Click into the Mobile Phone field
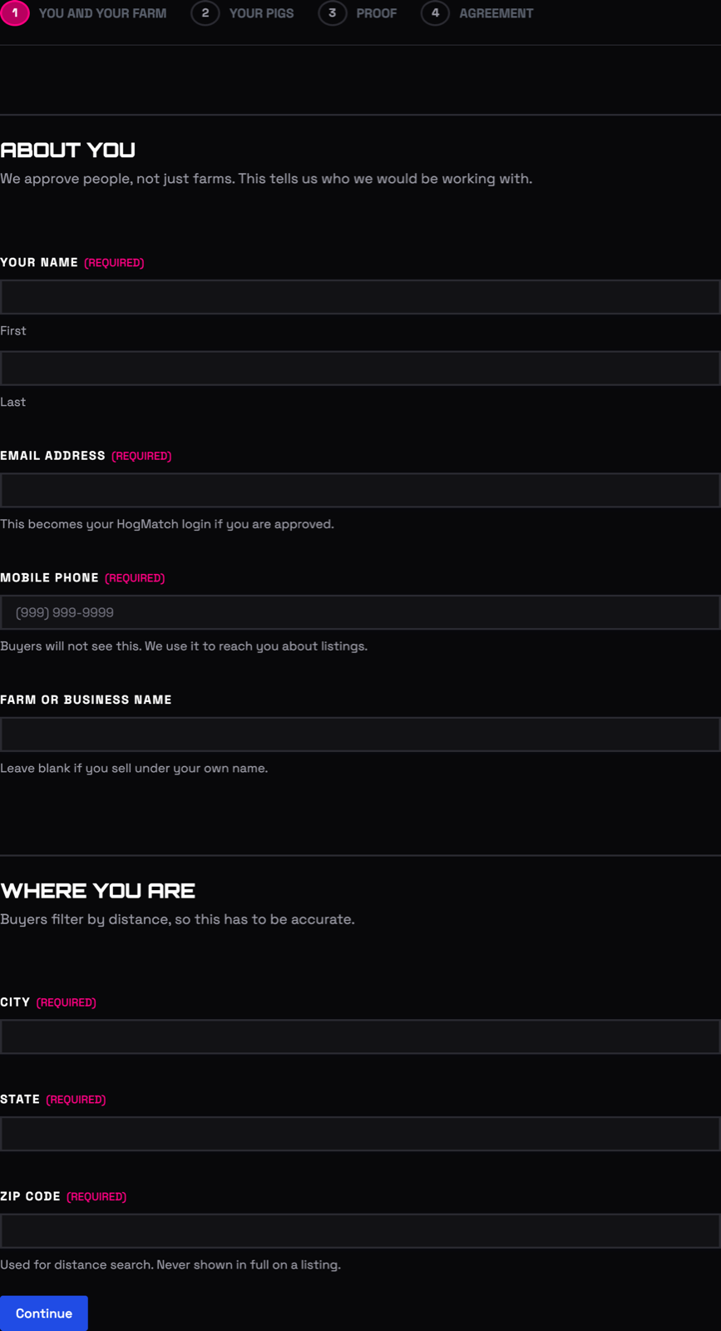This screenshot has height=1331, width=721. 360,612
